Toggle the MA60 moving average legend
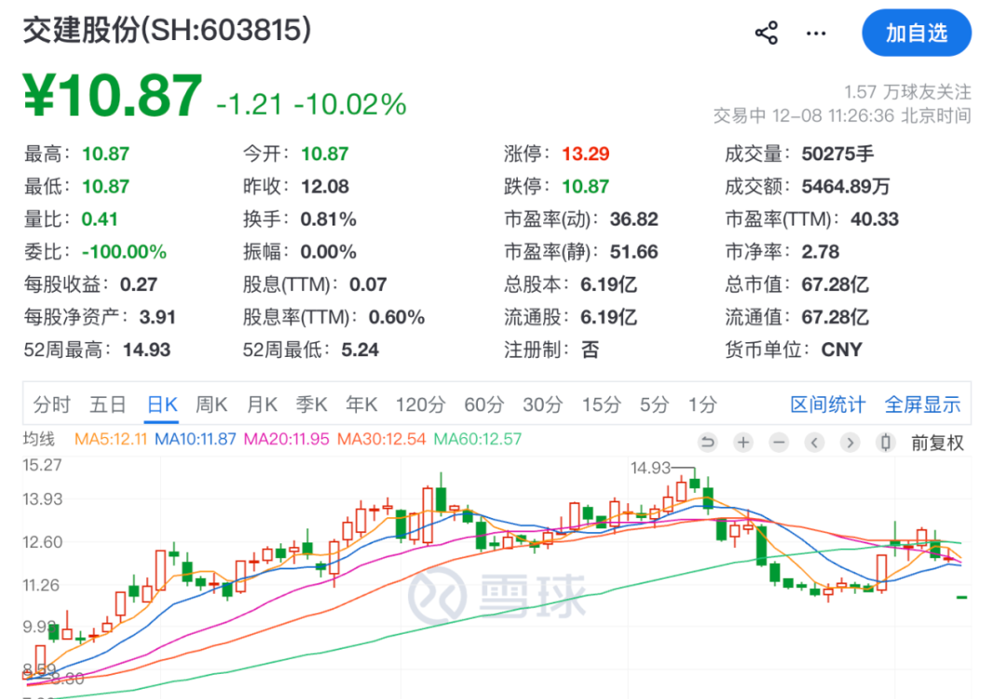 (478, 439)
